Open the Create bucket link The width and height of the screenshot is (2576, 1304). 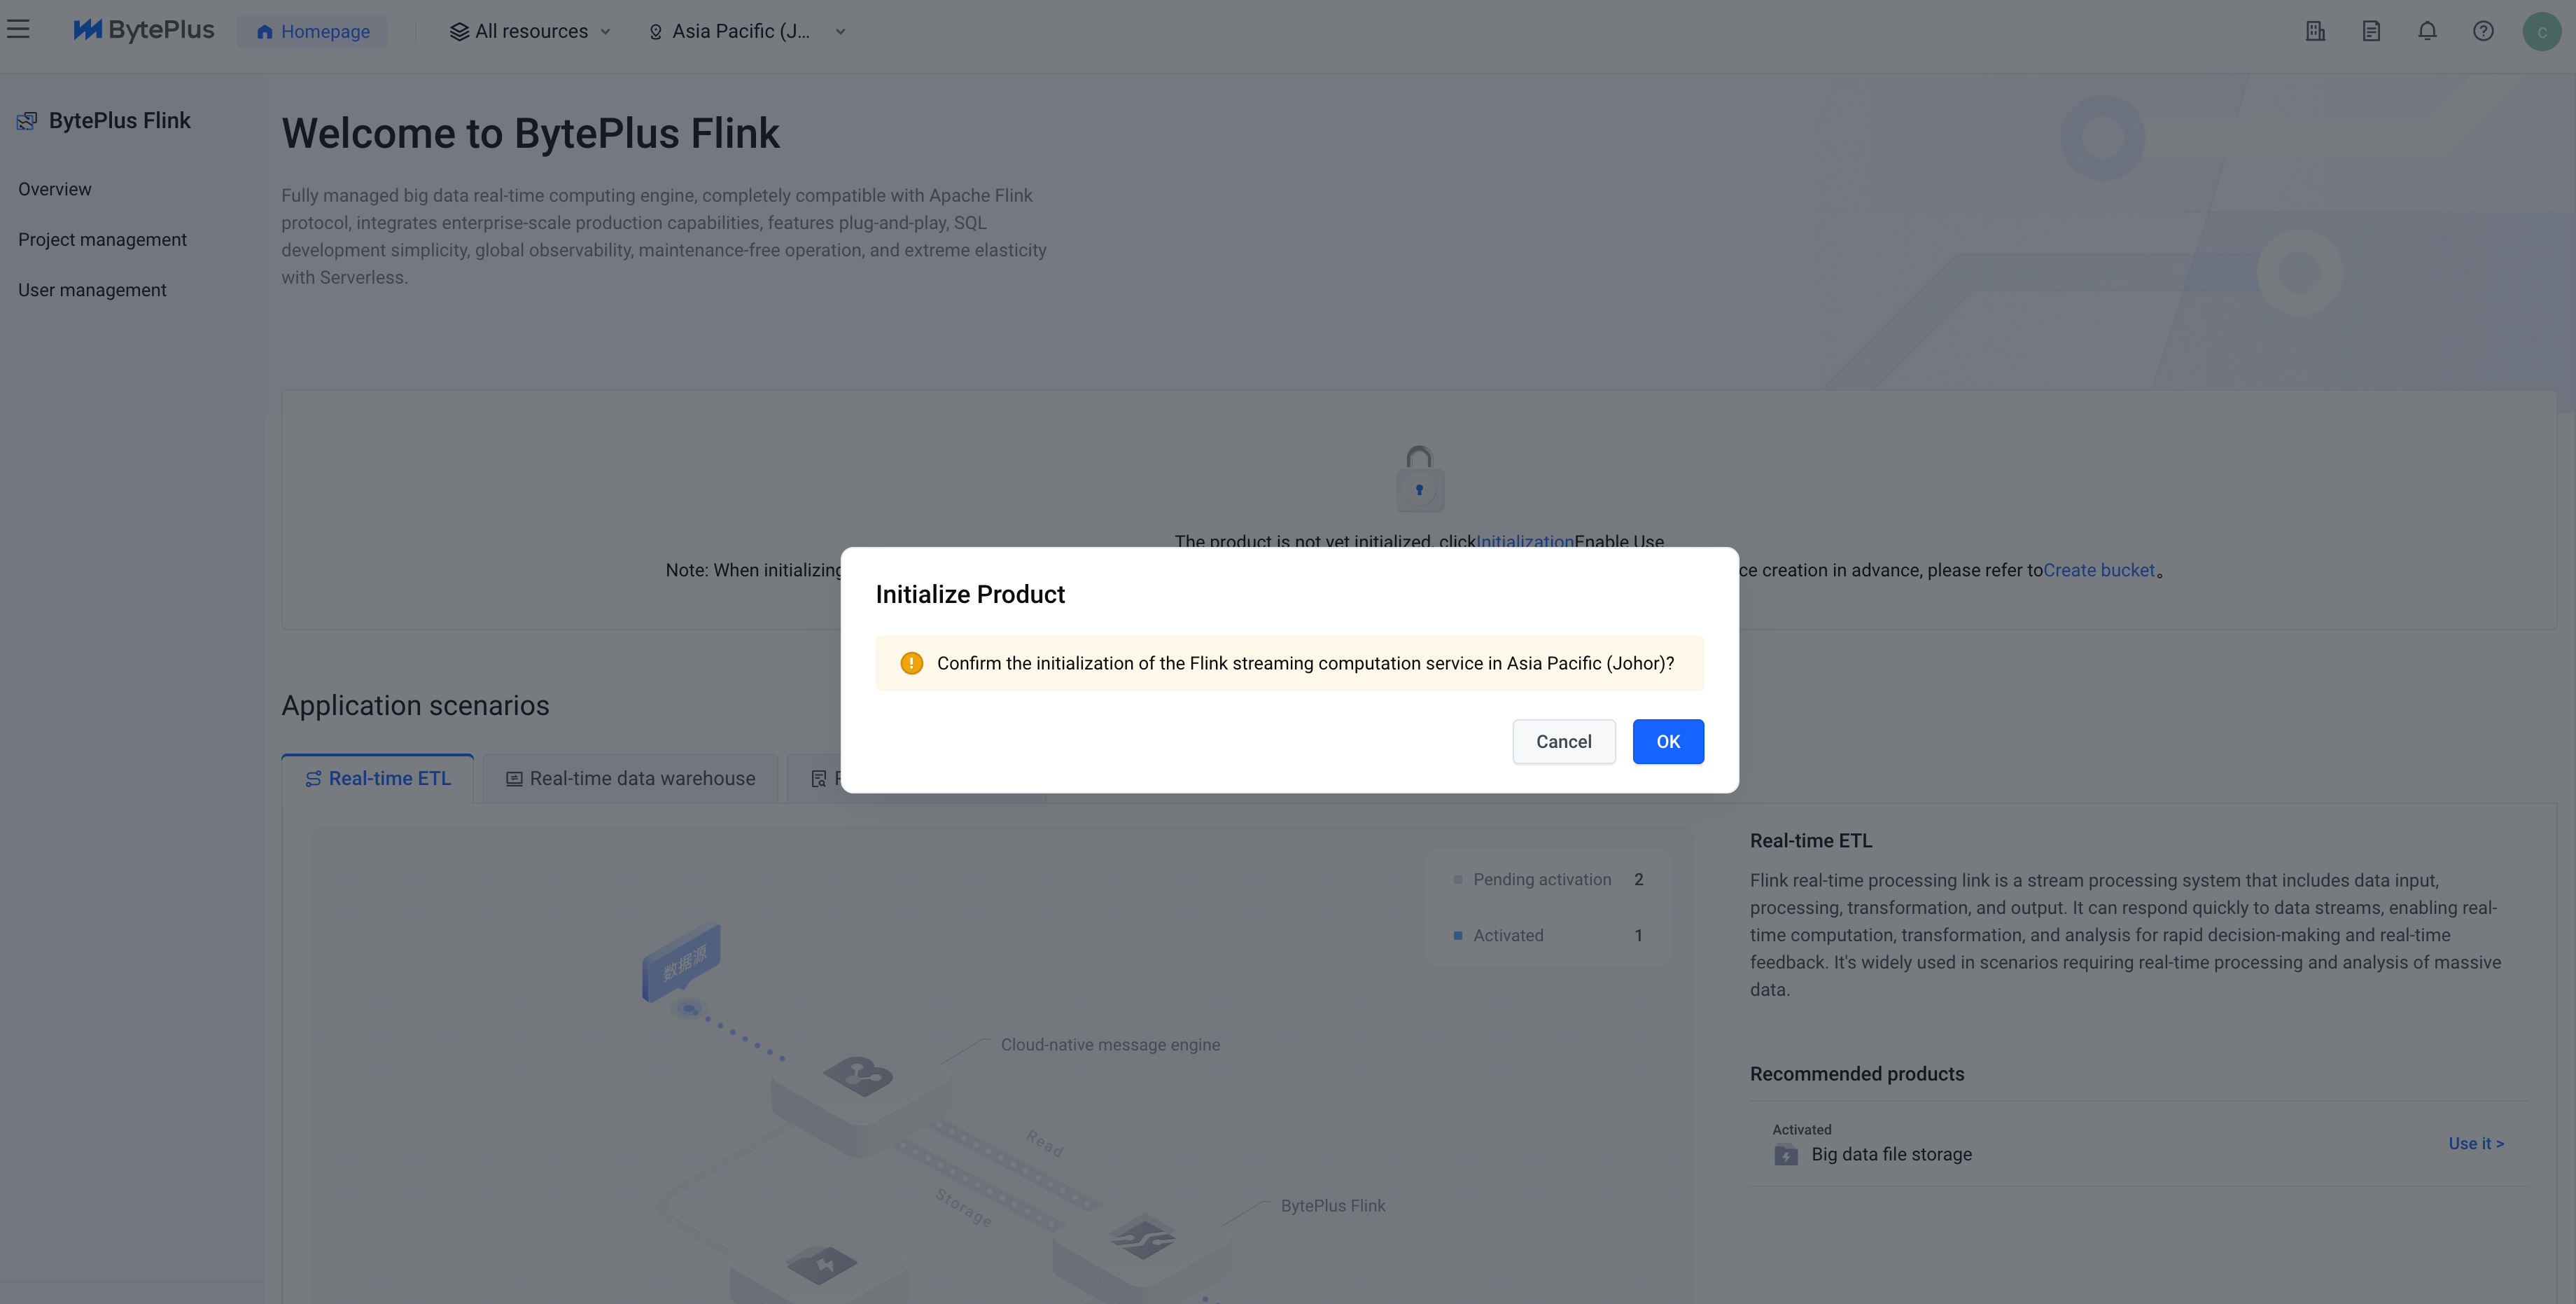click(x=2098, y=571)
